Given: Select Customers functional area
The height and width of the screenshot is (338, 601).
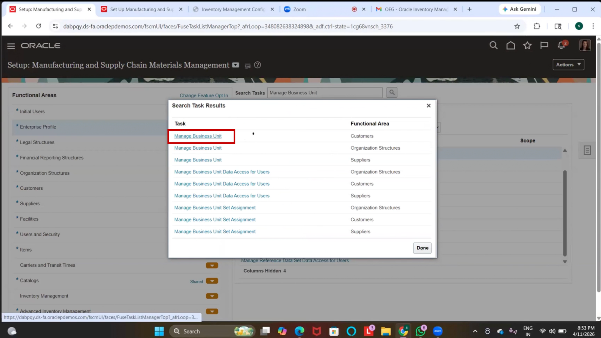Looking at the screenshot, I should 31,188.
